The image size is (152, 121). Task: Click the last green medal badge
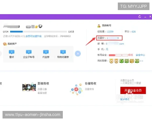coord(137,61)
